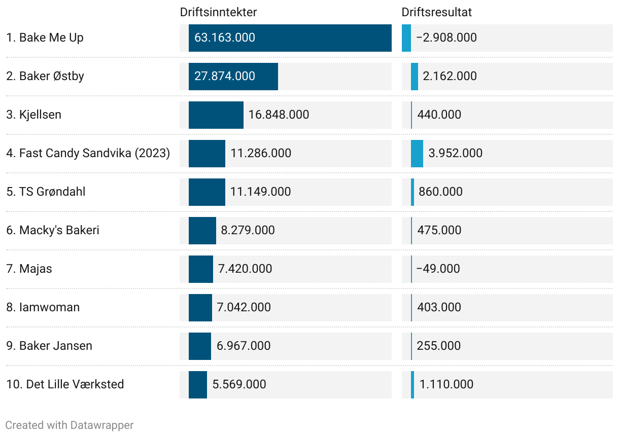The width and height of the screenshot is (619, 437).
Task: Open the Created with Datawrapper link
Action: pos(70,425)
